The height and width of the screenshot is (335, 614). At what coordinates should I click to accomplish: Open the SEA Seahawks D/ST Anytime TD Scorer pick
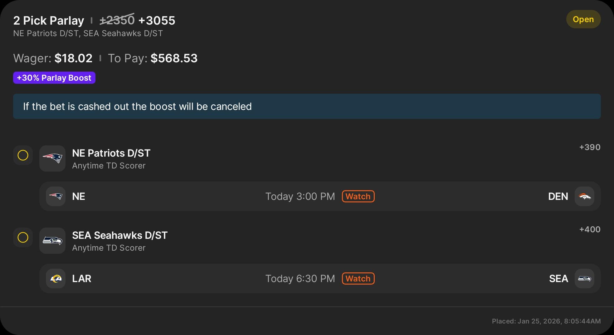(x=120, y=241)
